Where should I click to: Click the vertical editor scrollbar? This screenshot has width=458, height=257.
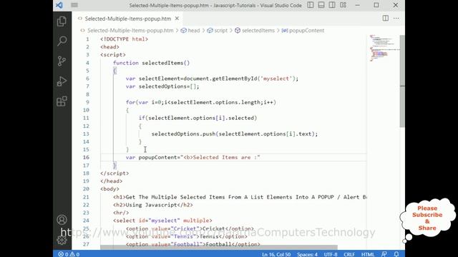pos(402,81)
